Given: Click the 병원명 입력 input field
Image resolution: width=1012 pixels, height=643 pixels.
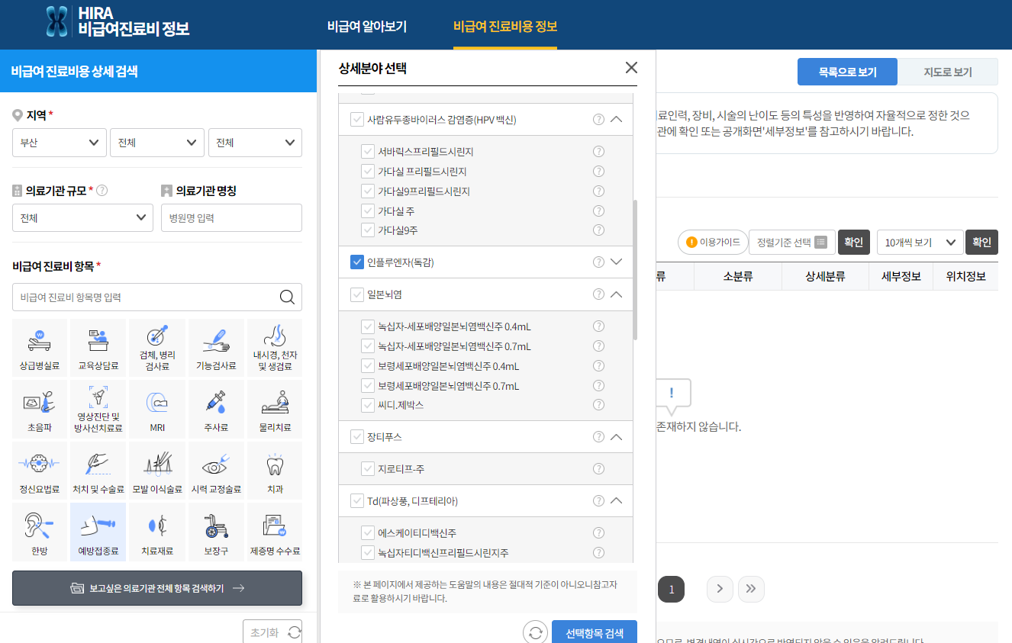Looking at the screenshot, I should click(230, 217).
